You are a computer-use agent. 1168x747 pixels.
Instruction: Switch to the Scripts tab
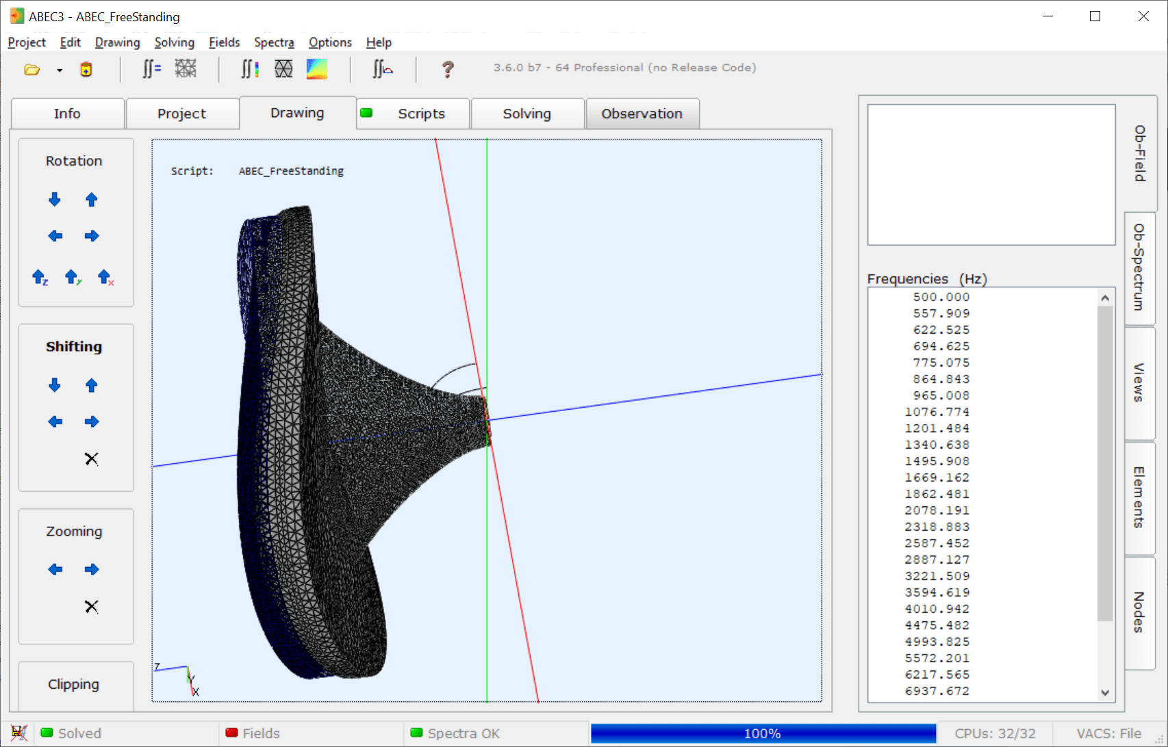click(413, 114)
